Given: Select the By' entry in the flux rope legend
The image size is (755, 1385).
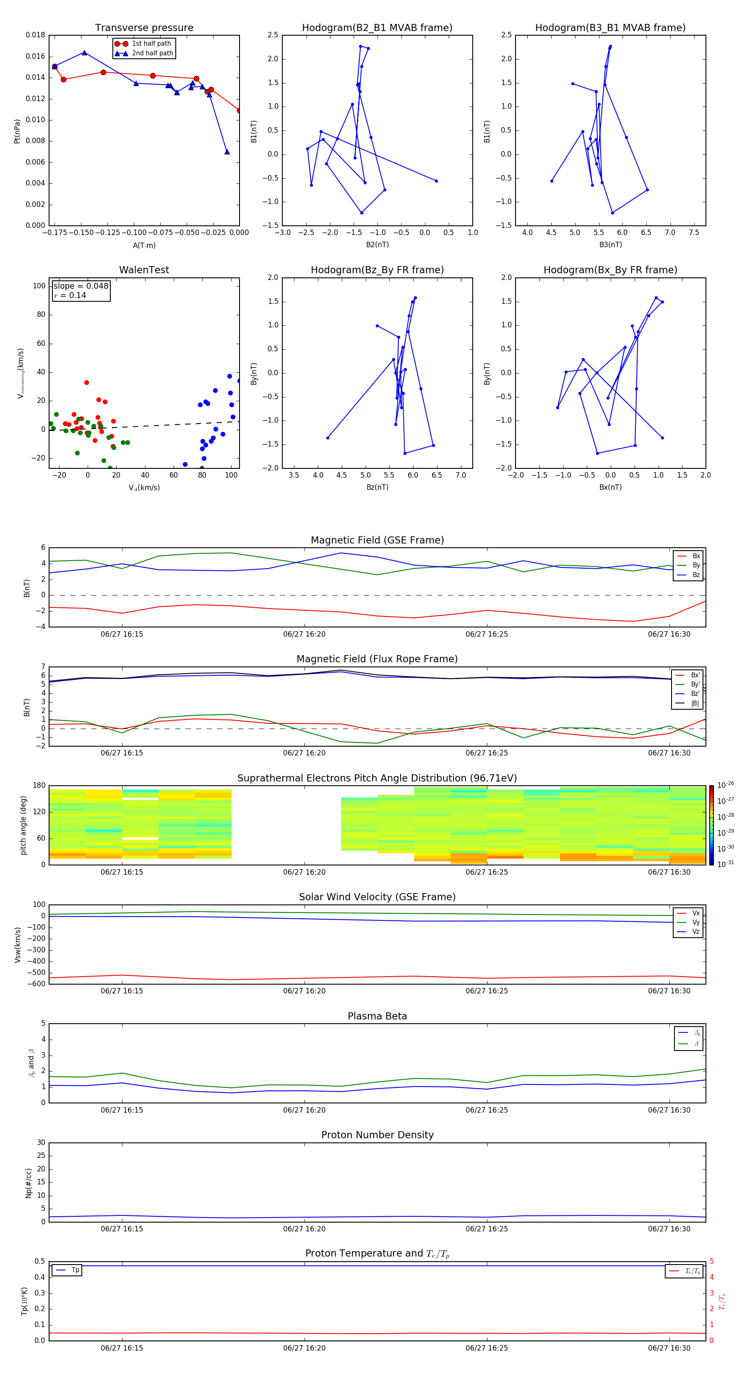Looking at the screenshot, I should point(687,685).
